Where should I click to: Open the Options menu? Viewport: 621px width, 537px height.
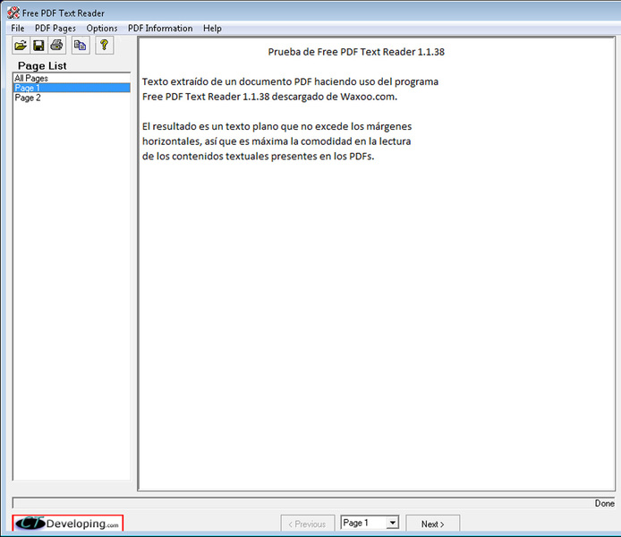pyautogui.click(x=102, y=28)
